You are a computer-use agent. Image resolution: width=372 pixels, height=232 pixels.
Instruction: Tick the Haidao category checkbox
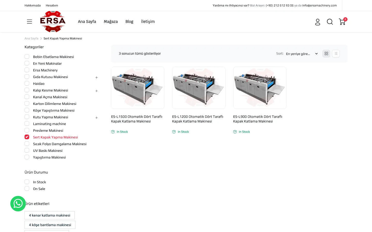tap(27, 83)
